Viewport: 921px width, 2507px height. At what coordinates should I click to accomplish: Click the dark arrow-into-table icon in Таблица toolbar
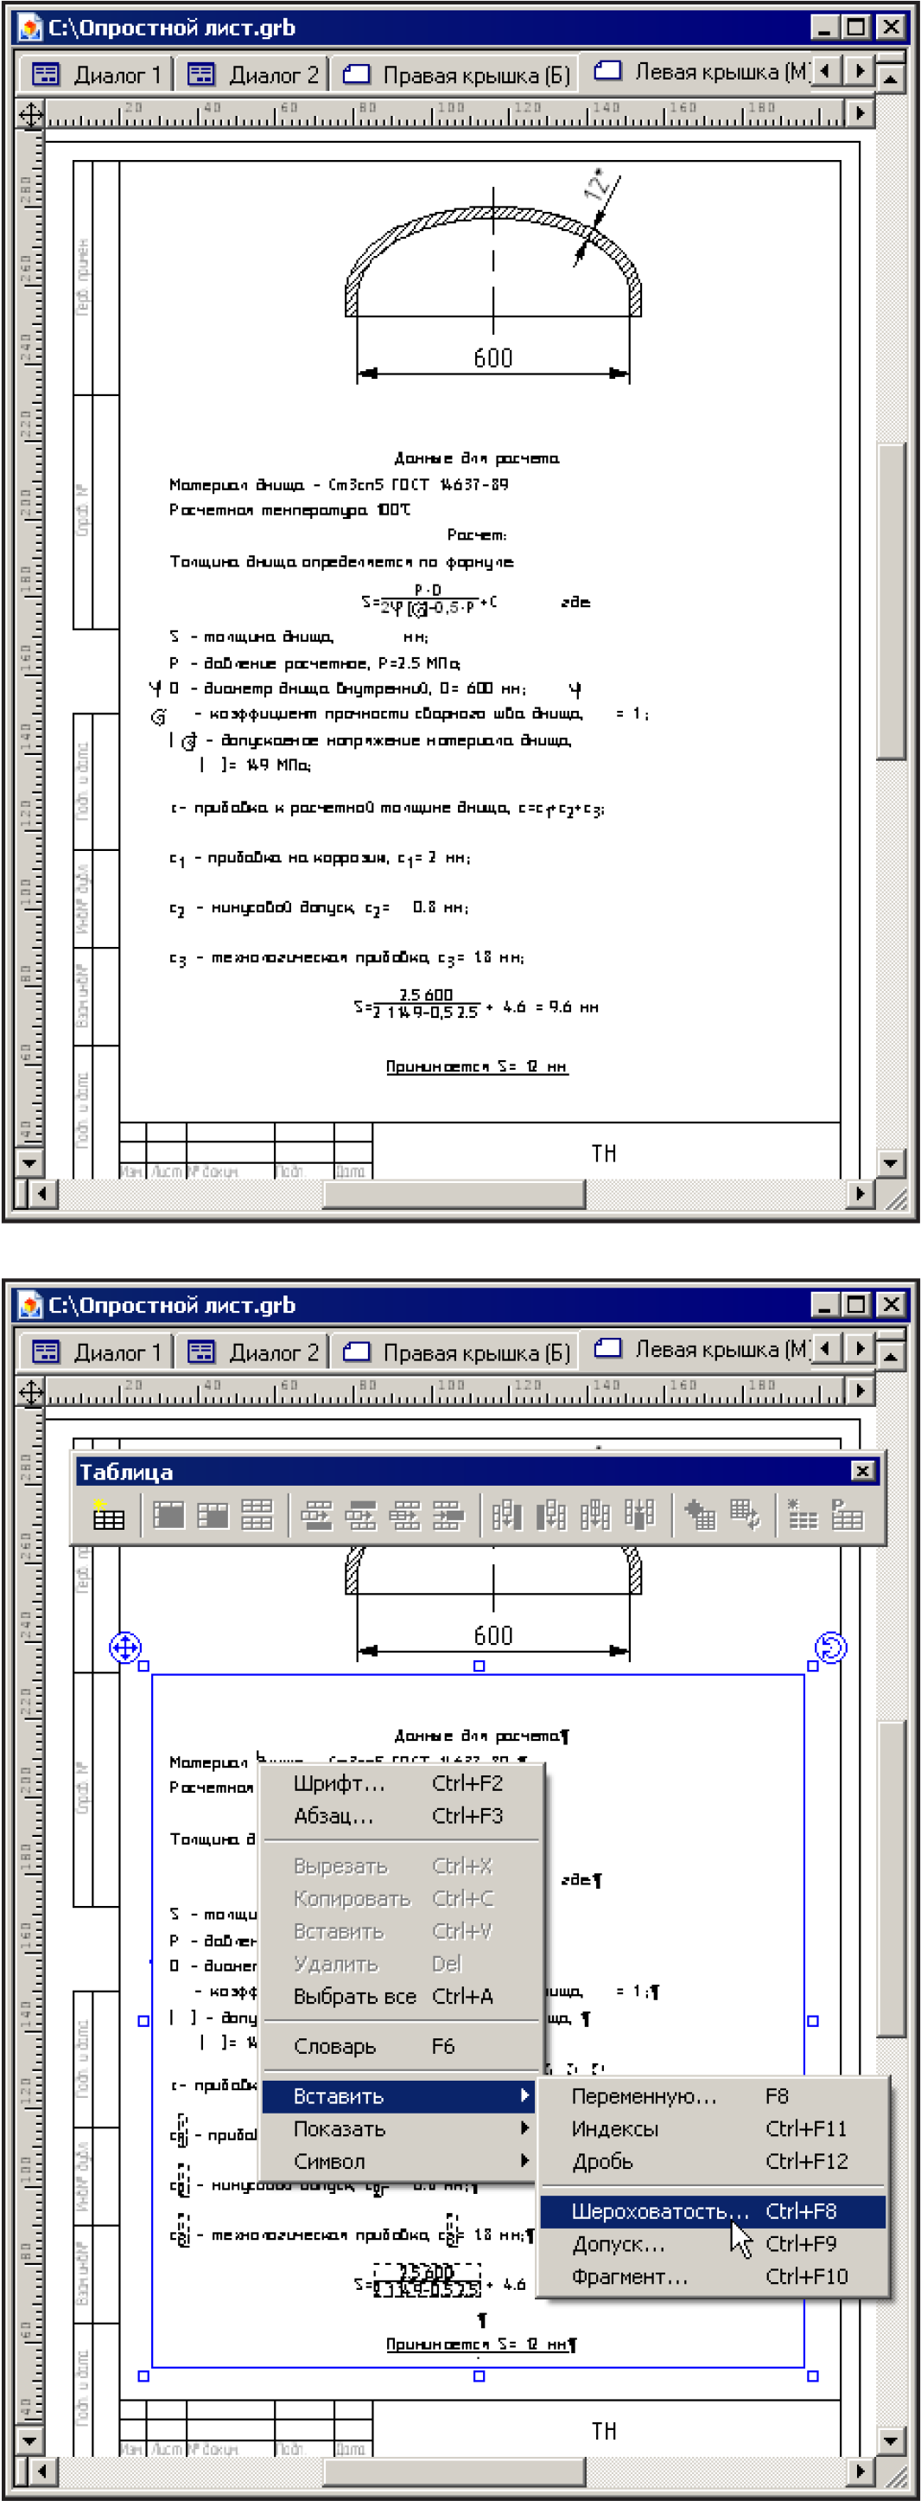(x=700, y=1515)
